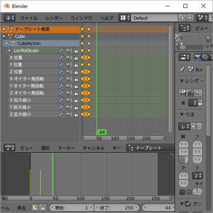Screen dimensions: 213x213
Task: Mute the LocRotScale group speaker icon
Action: point(69,50)
